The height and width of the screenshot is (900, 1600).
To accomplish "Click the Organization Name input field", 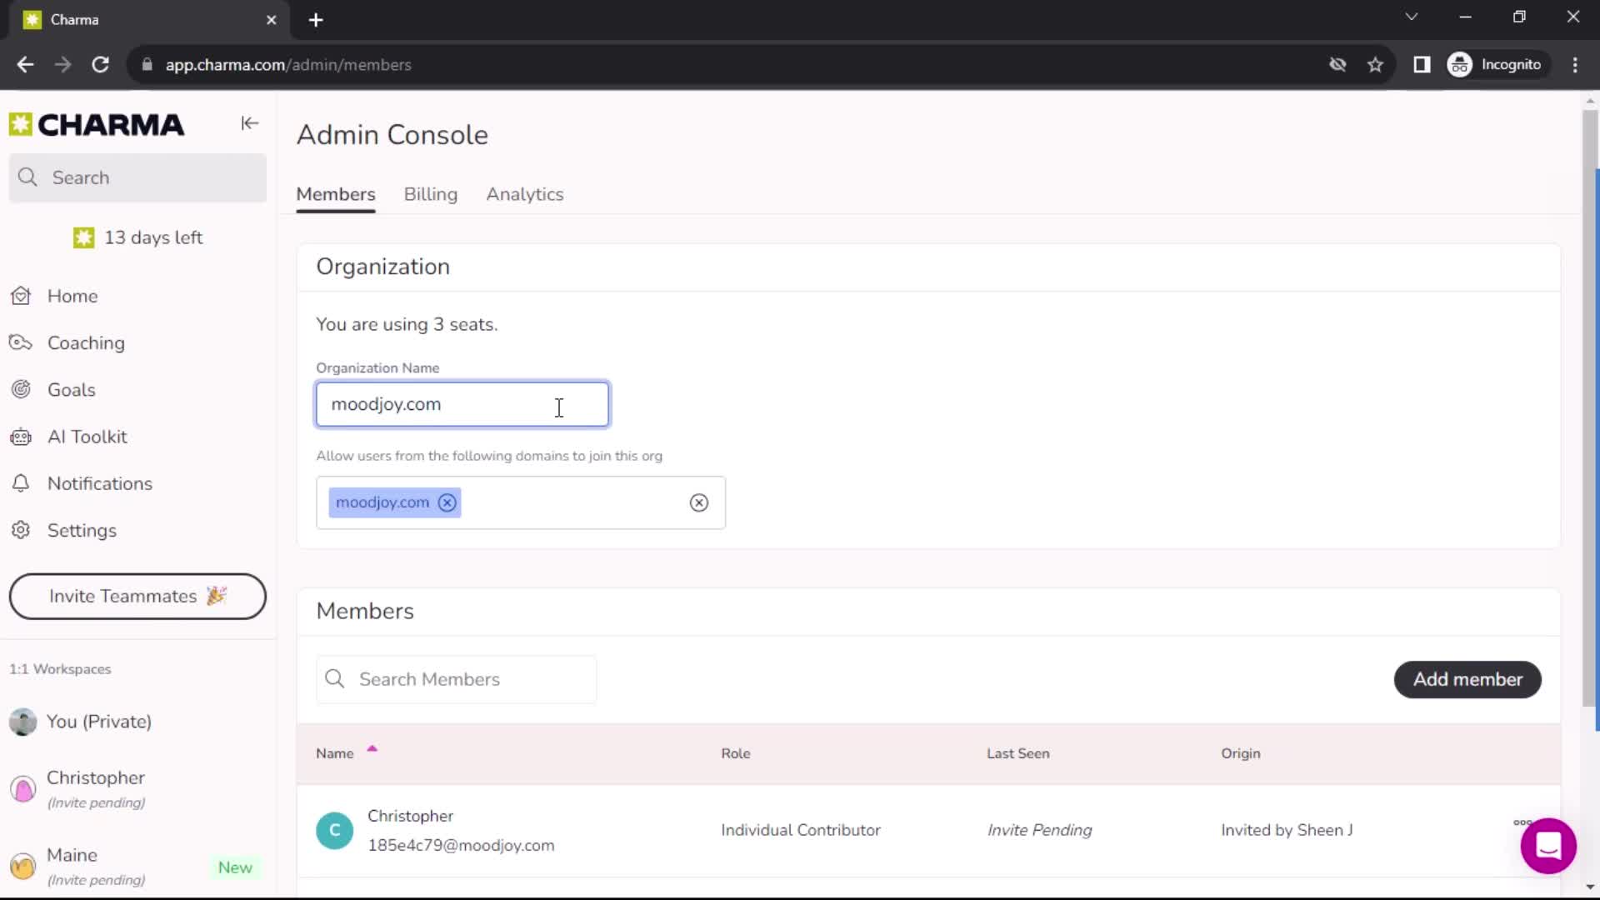I will click(462, 404).
